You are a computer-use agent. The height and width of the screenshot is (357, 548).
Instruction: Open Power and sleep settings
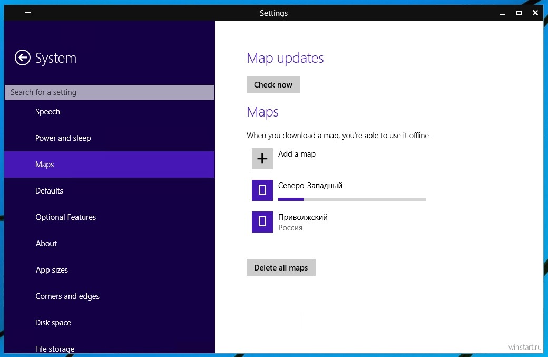pos(110,138)
